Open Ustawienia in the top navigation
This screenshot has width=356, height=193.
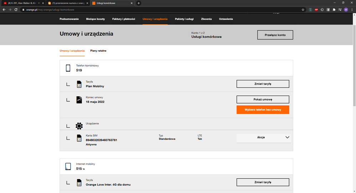pyautogui.click(x=226, y=19)
